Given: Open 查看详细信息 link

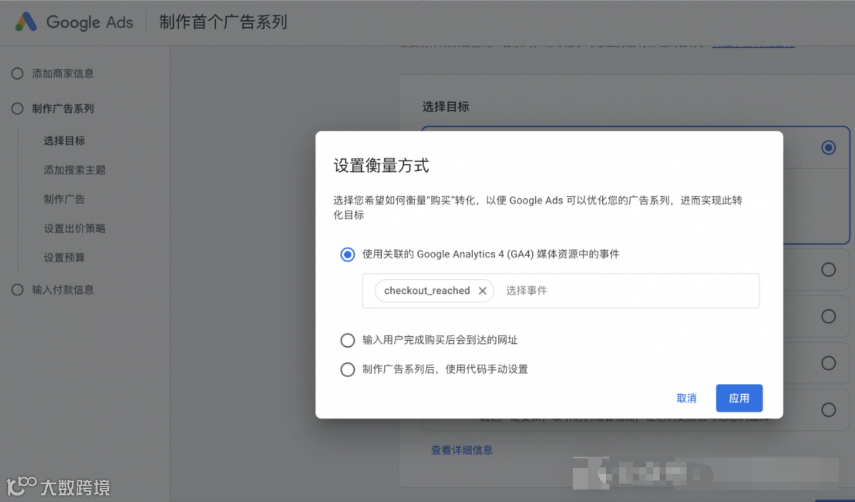Looking at the screenshot, I should 462,450.
